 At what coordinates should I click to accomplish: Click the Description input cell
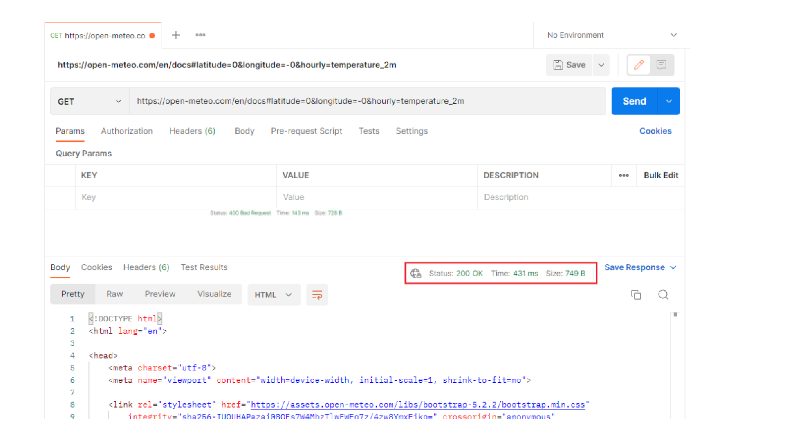pyautogui.click(x=581, y=198)
